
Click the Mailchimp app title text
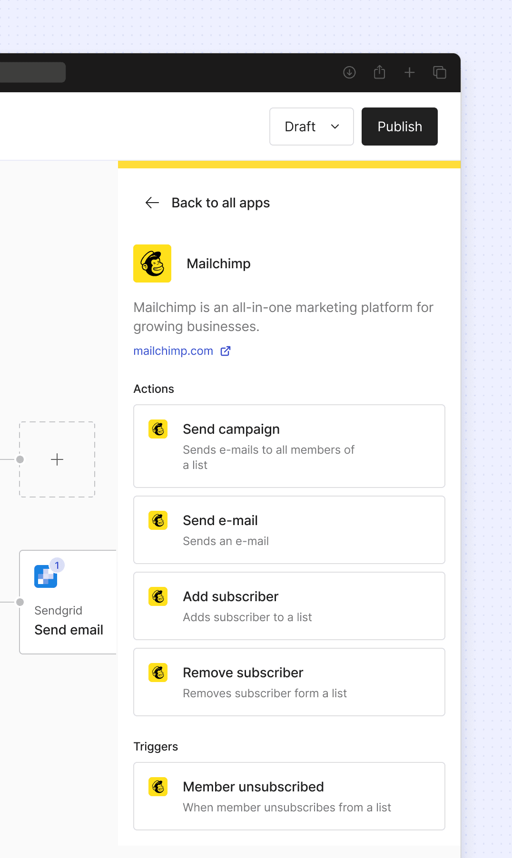pyautogui.click(x=218, y=263)
